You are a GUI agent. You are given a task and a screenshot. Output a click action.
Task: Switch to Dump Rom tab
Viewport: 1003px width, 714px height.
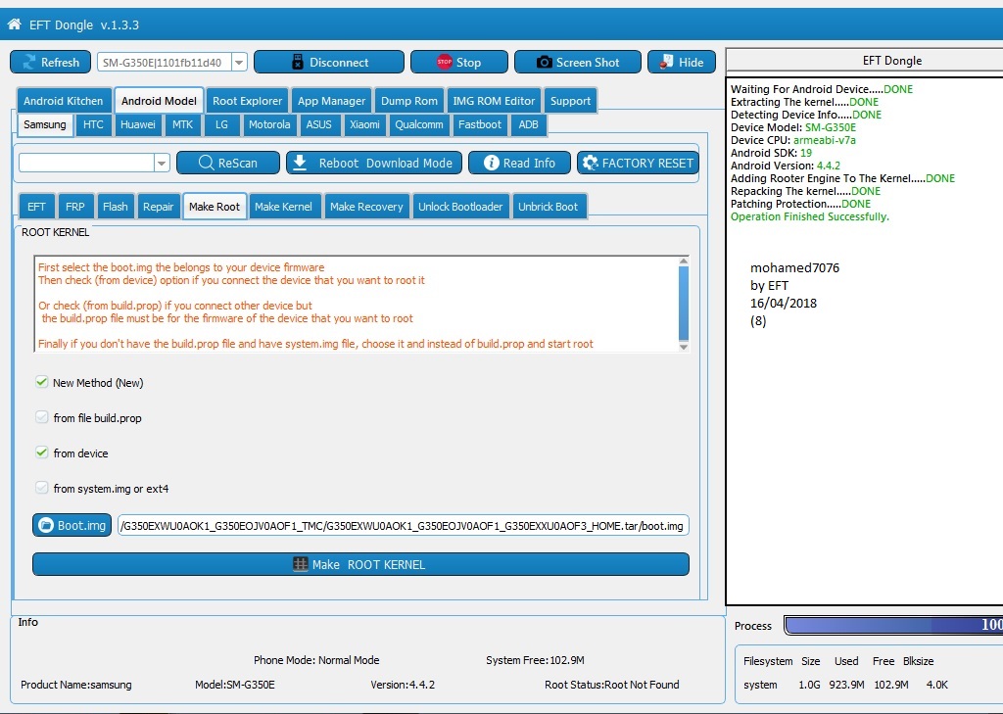(x=409, y=101)
